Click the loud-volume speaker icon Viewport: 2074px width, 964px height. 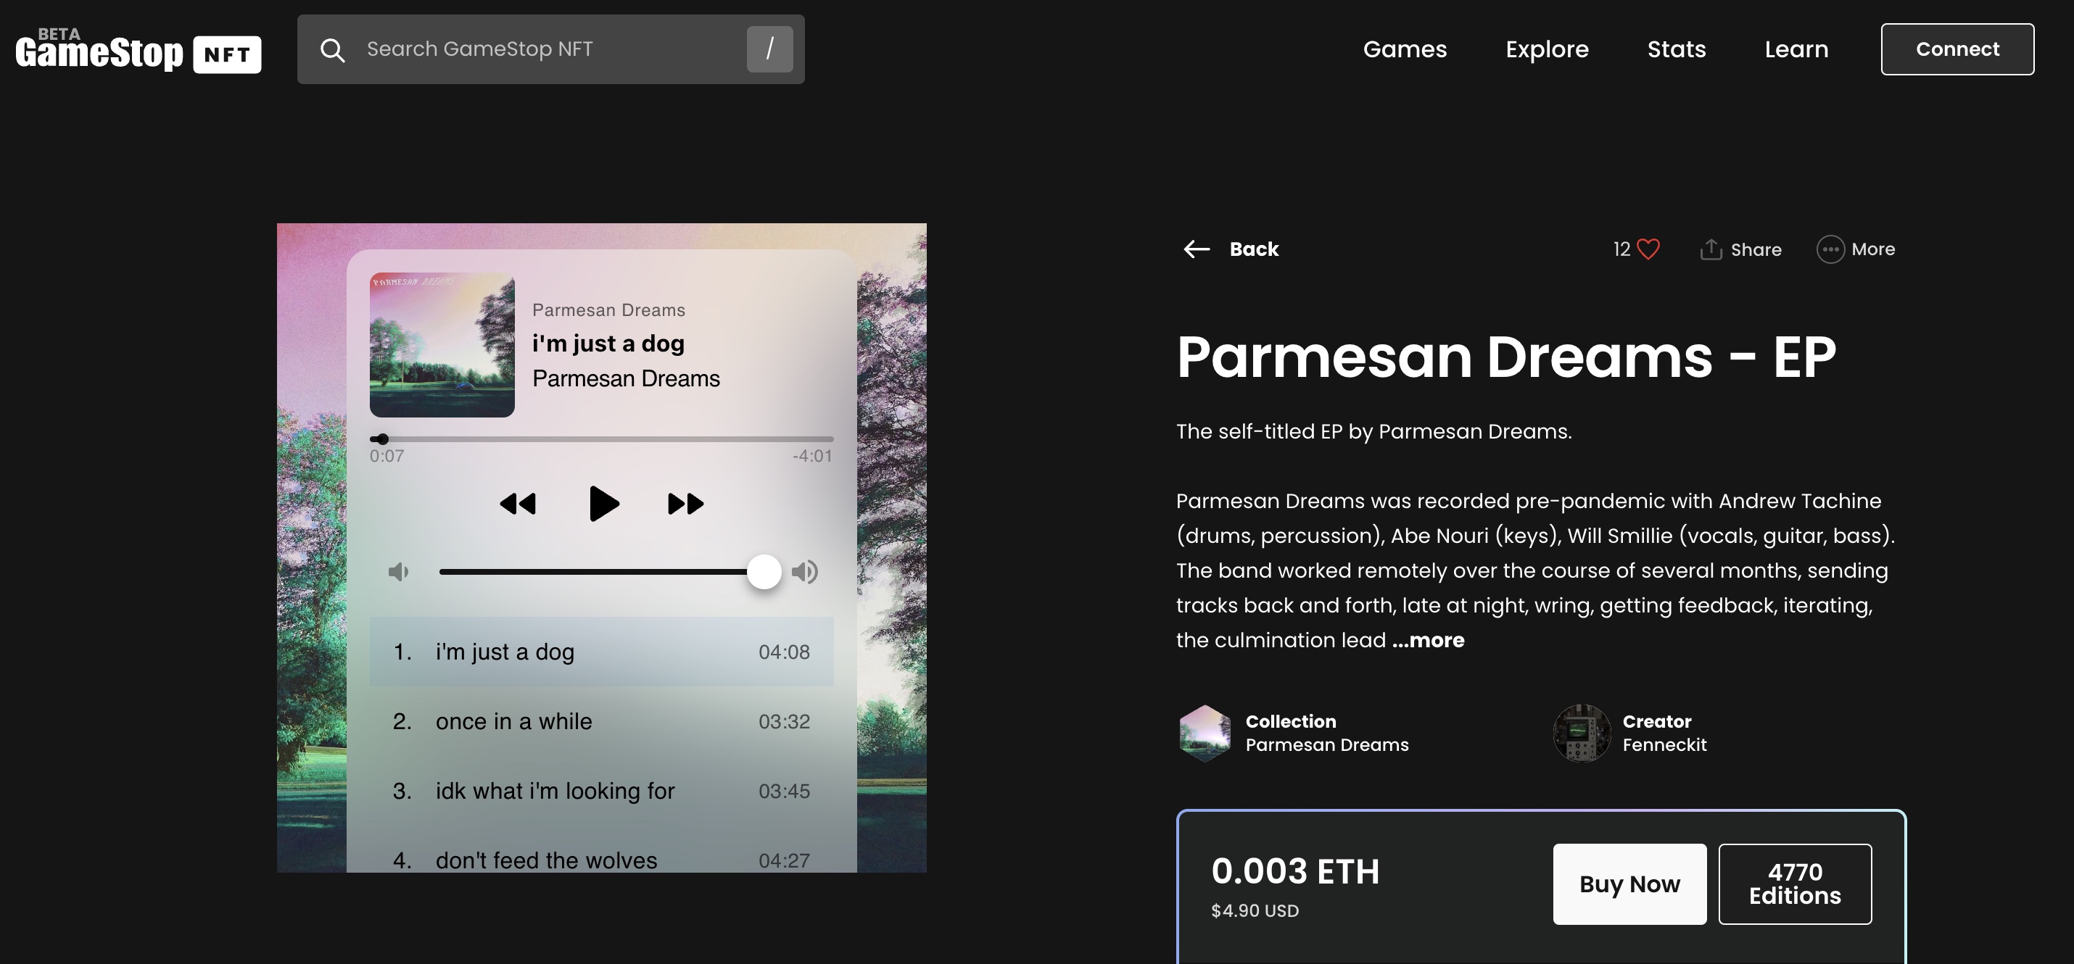(804, 571)
